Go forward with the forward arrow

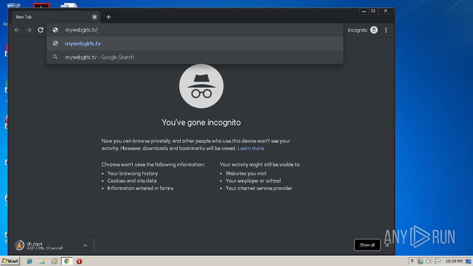click(29, 30)
